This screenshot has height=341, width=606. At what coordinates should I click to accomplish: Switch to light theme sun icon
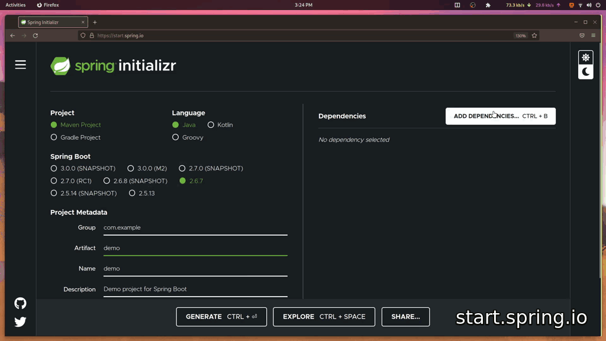[585, 57]
